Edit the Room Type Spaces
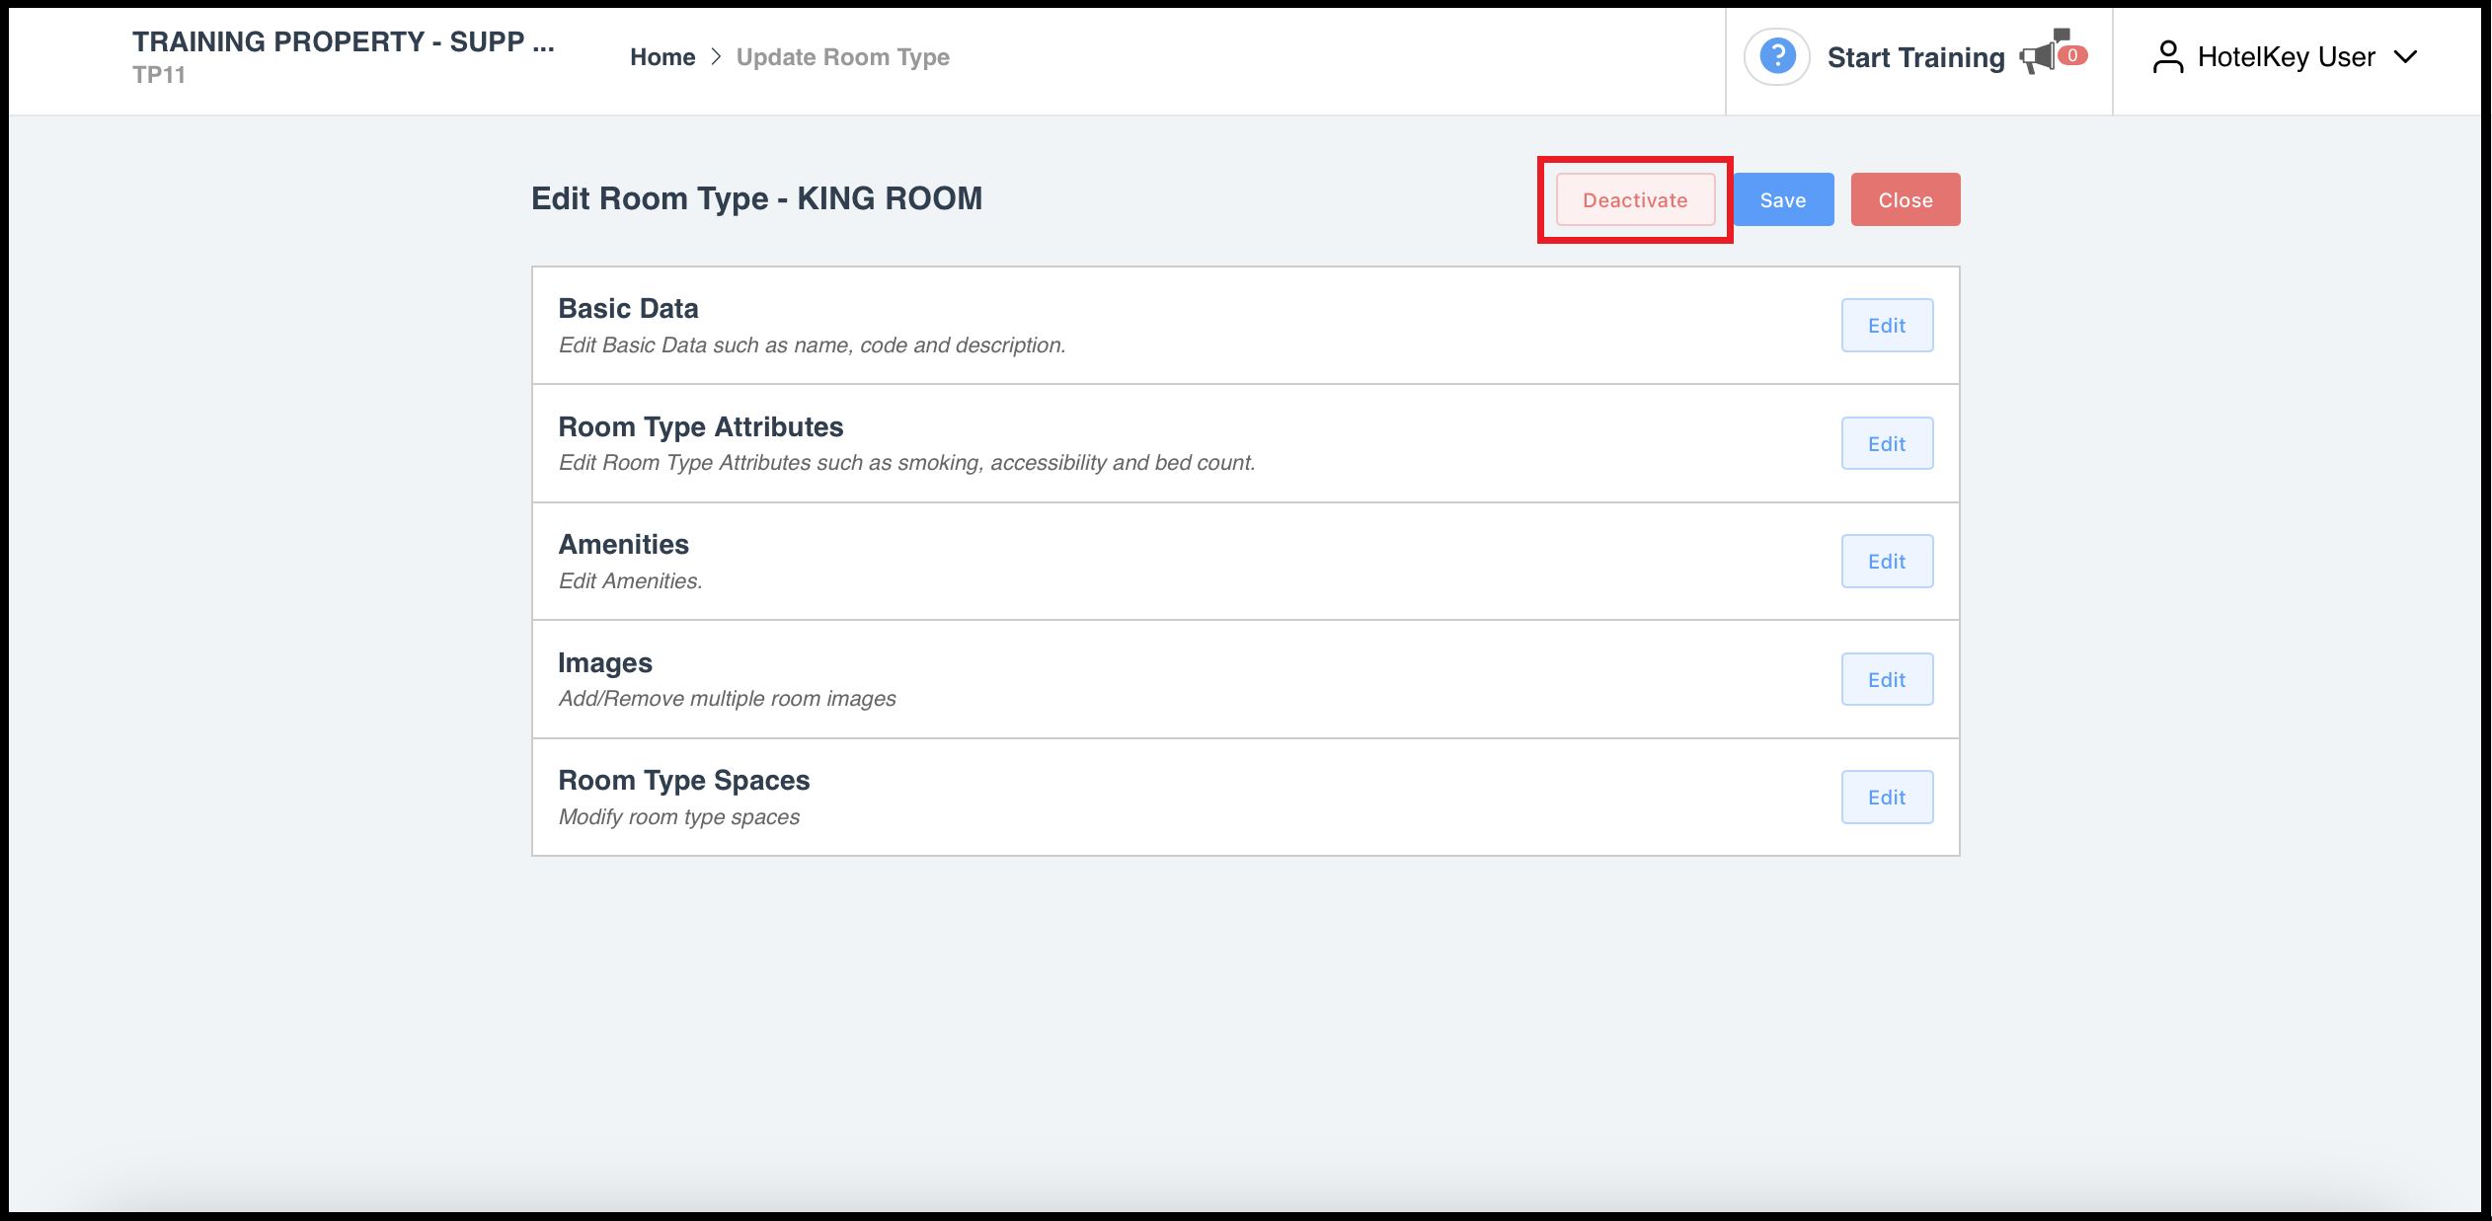The image size is (2492, 1221). [x=1887, y=797]
